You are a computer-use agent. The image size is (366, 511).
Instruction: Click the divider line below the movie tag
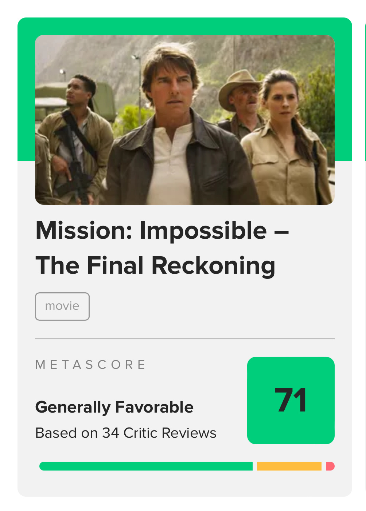184,339
